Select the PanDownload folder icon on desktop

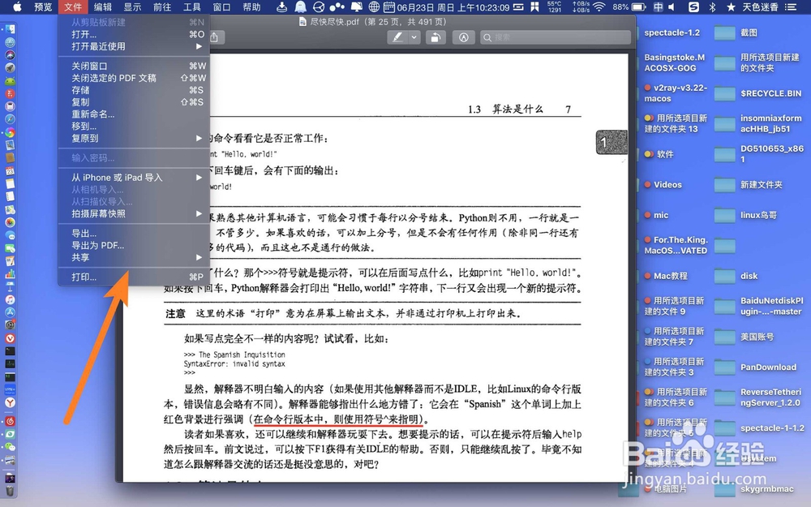point(724,367)
